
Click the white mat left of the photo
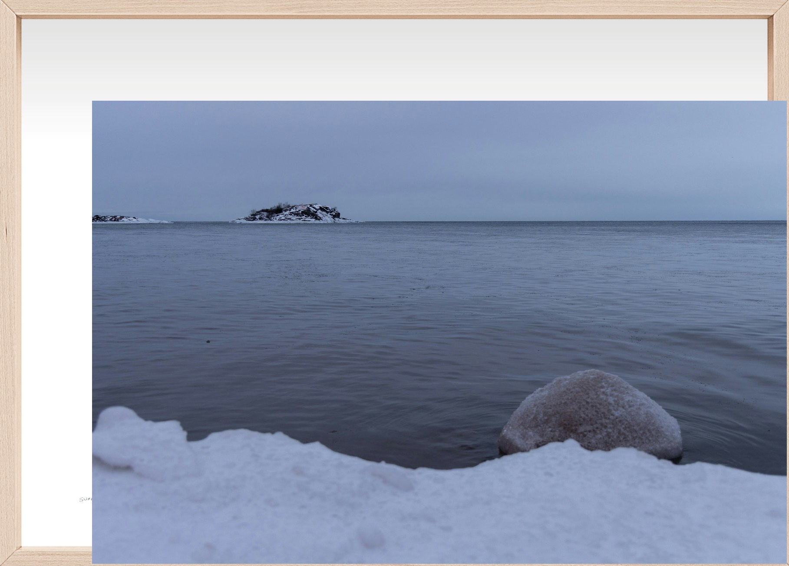56,304
